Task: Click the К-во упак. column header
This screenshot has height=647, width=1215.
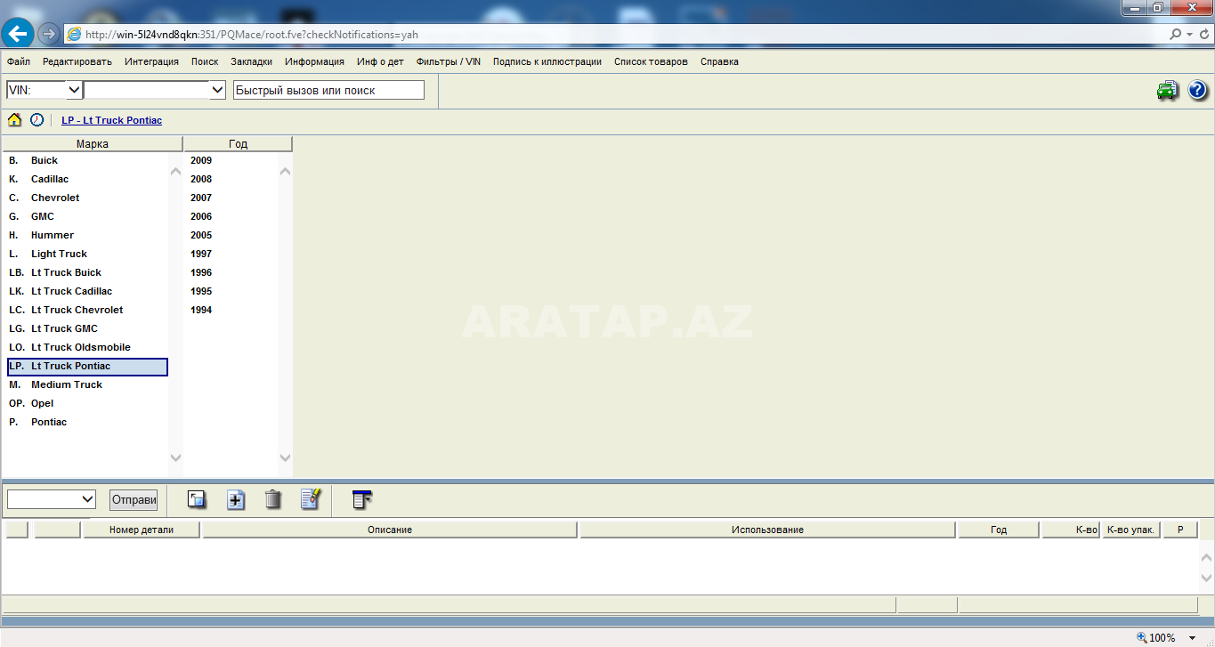Action: click(x=1130, y=530)
